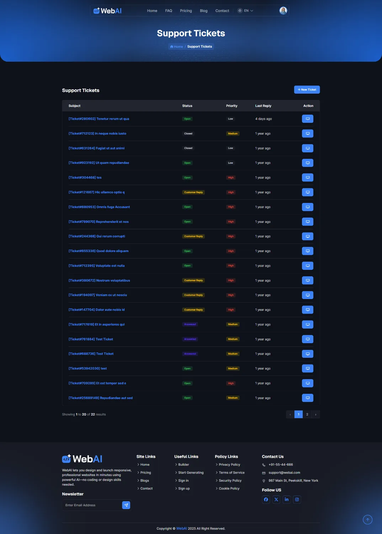The width and height of the screenshot is (382, 534).
Task: Open the user avatar profile menu
Action: [283, 11]
